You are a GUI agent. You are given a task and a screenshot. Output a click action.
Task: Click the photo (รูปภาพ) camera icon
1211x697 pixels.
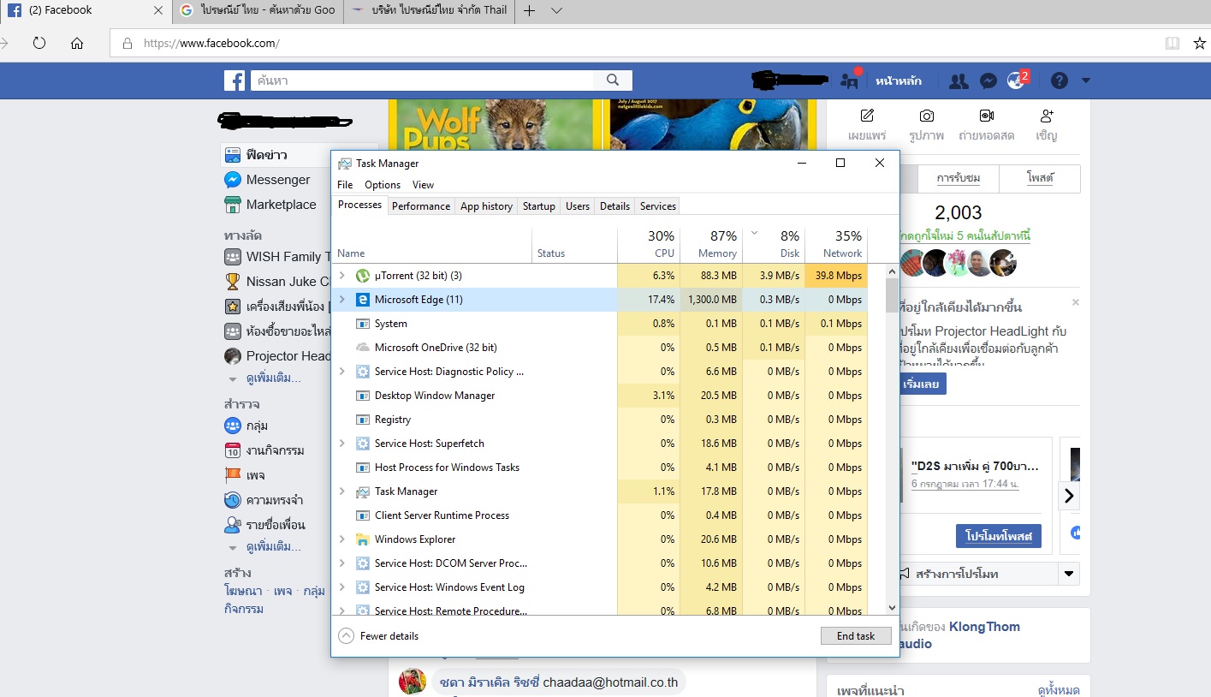(927, 116)
